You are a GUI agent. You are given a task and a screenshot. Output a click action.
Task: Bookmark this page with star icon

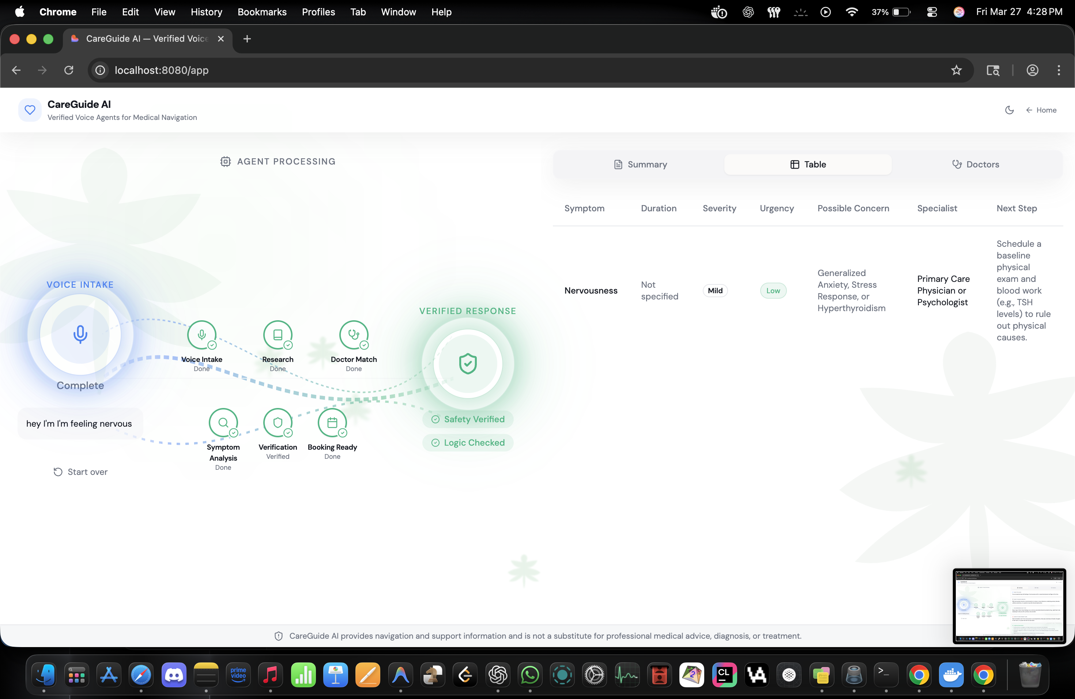coord(956,70)
